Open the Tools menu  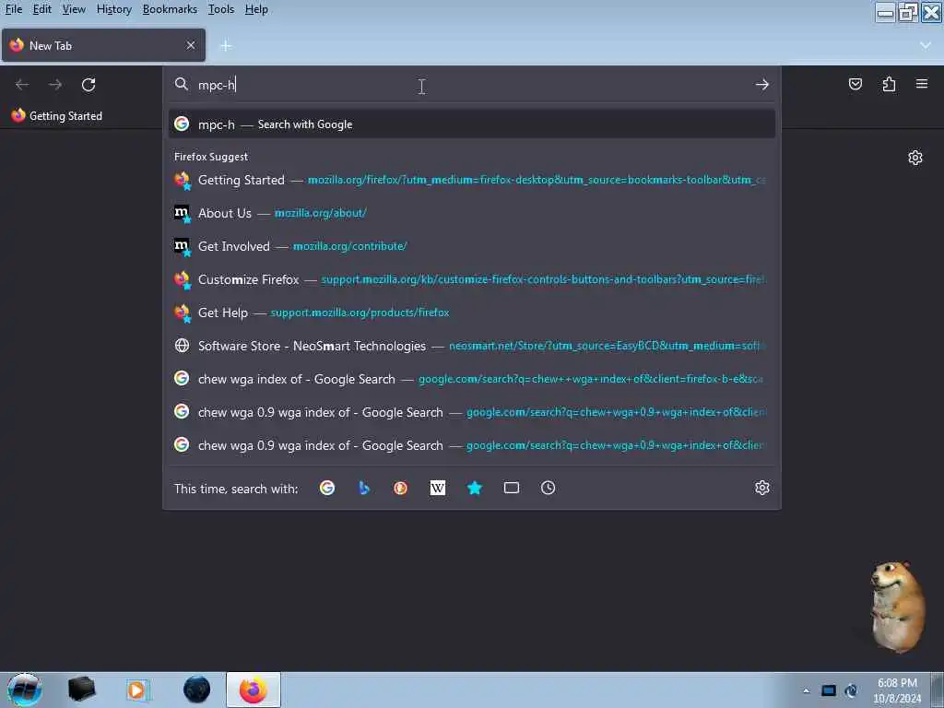(221, 9)
